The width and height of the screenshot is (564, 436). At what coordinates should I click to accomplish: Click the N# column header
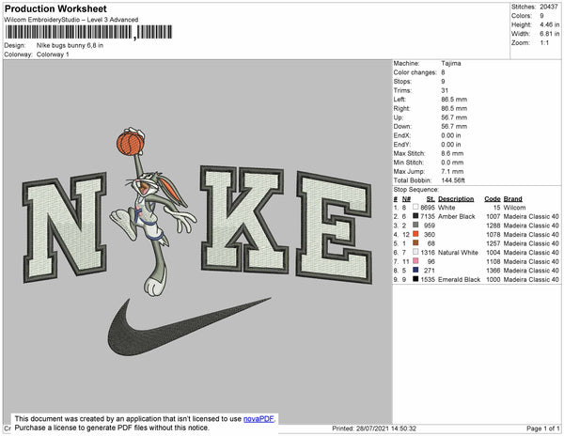(x=406, y=199)
